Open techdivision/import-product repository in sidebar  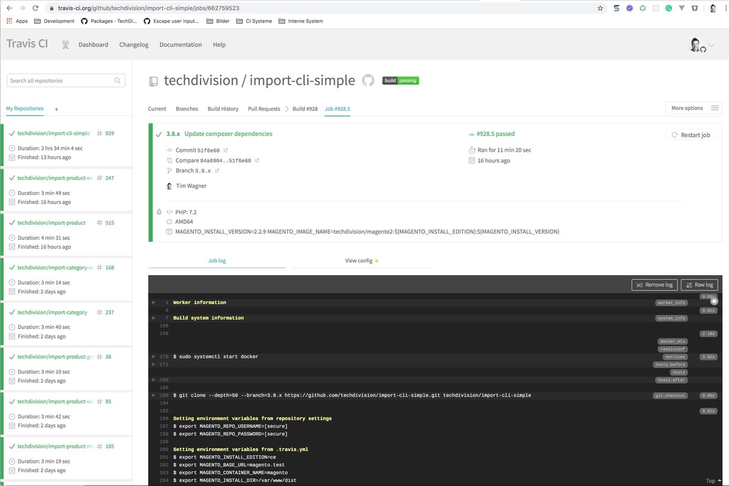point(51,223)
